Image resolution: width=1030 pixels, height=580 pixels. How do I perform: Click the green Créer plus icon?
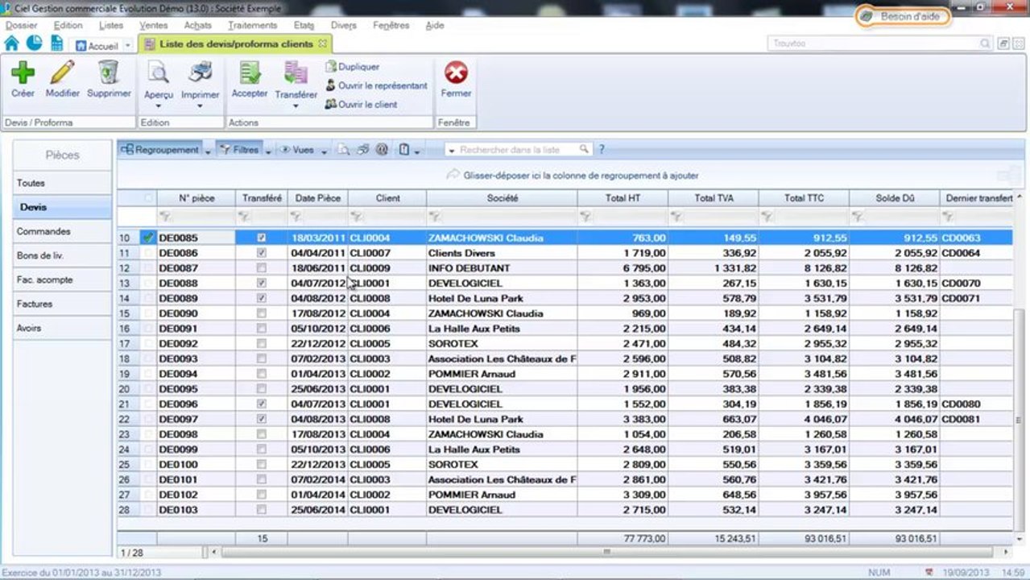[x=23, y=73]
